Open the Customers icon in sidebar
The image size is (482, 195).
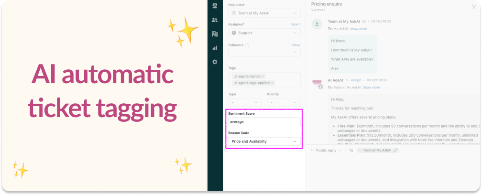click(x=215, y=20)
